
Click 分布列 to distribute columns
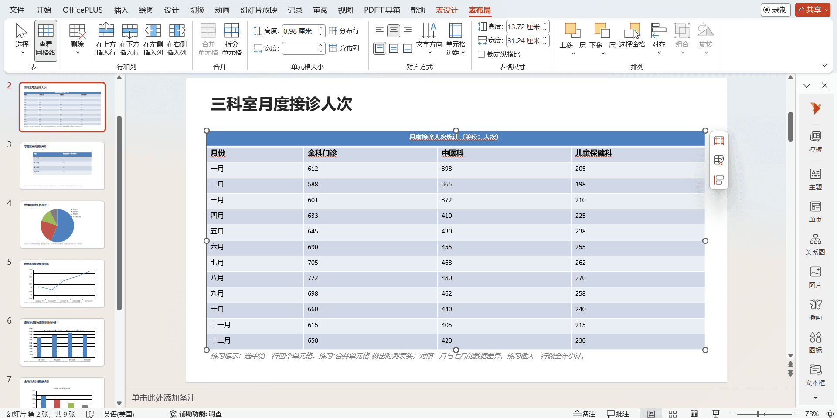(x=344, y=48)
